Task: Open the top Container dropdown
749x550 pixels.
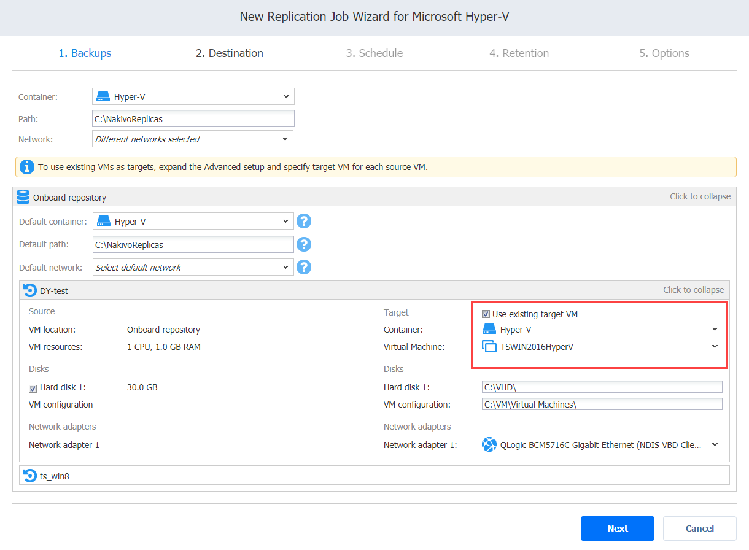Action: coord(193,96)
